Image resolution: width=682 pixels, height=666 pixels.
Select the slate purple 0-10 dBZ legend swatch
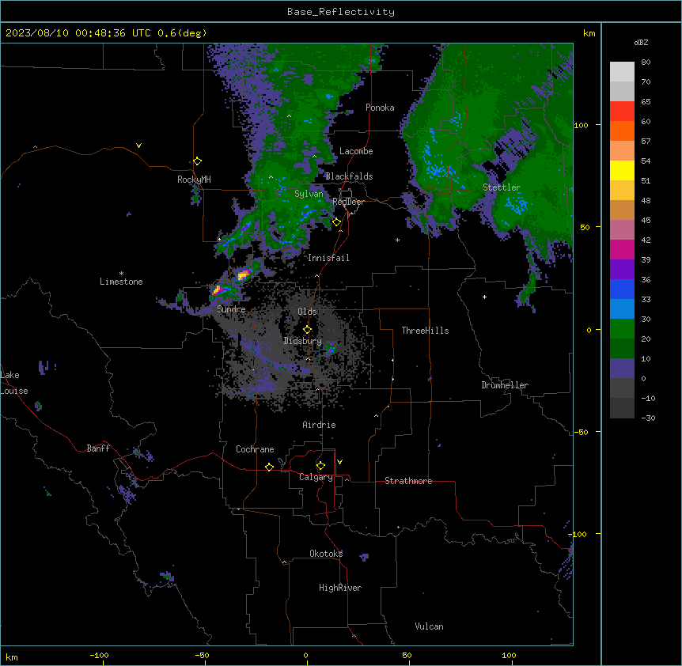(622, 369)
